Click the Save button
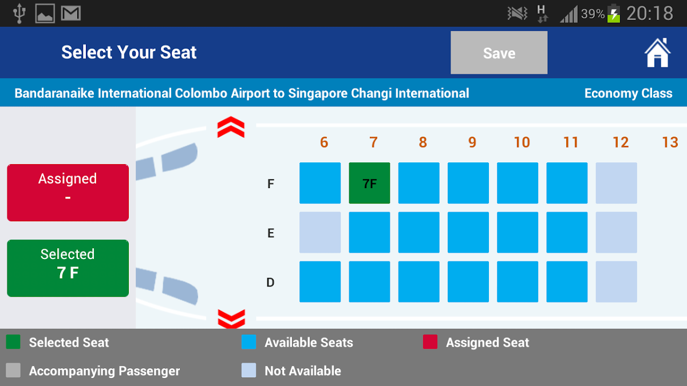The height and width of the screenshot is (386, 687). tap(499, 53)
